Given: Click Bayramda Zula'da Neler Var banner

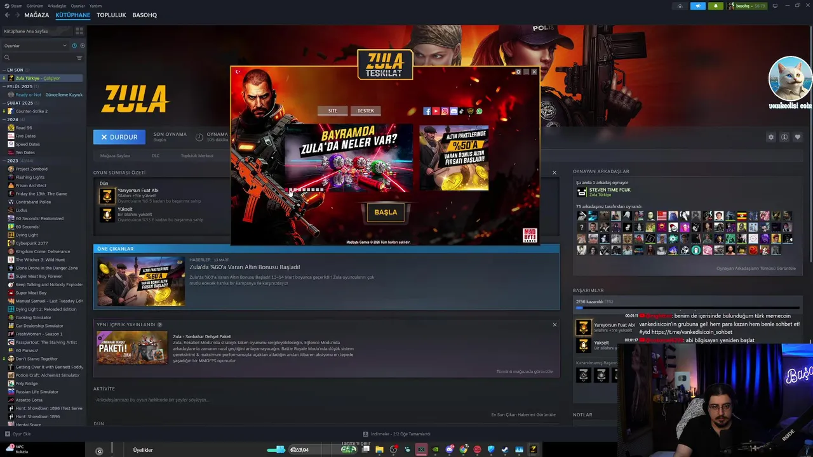Looking at the screenshot, I should [x=349, y=158].
